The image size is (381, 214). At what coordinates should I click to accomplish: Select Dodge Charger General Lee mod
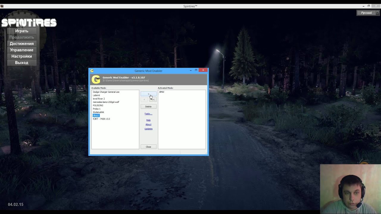106,92
